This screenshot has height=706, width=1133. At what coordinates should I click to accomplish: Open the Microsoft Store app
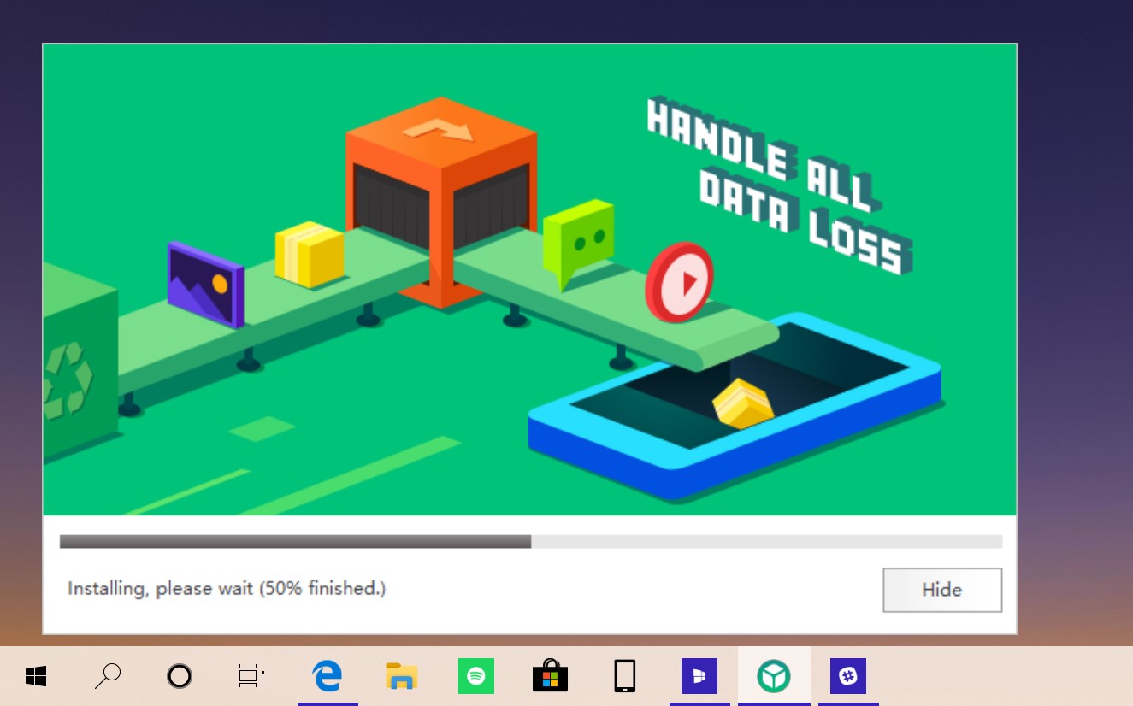[550, 675]
